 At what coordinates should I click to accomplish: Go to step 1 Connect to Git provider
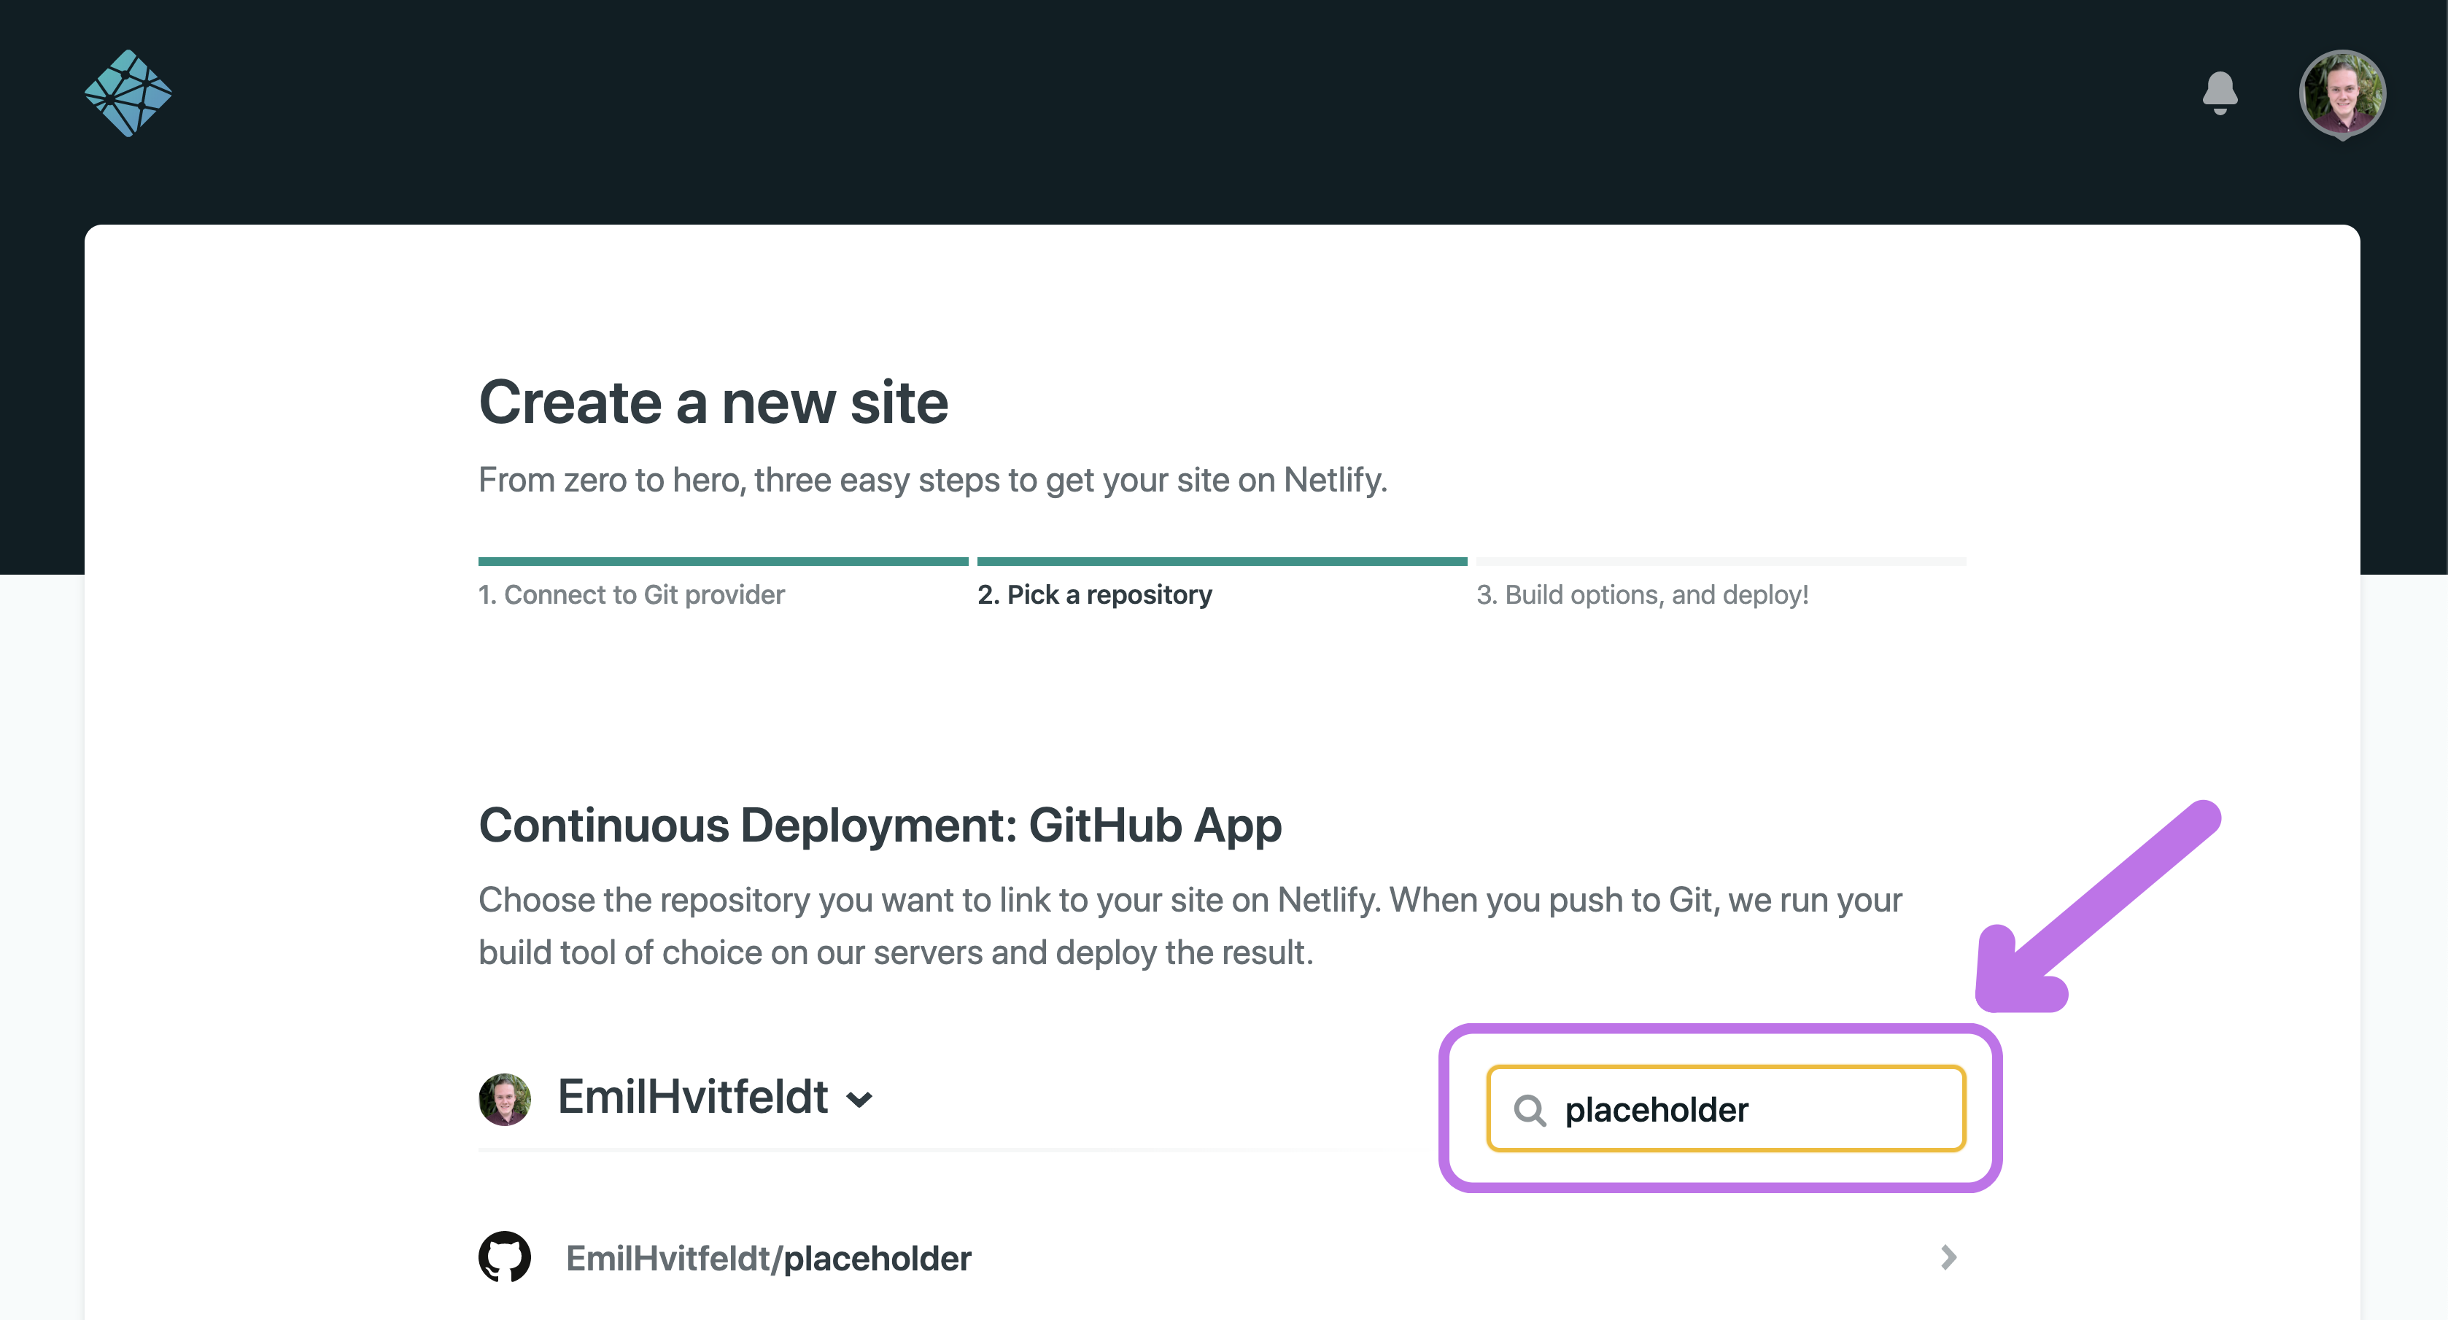coord(631,595)
